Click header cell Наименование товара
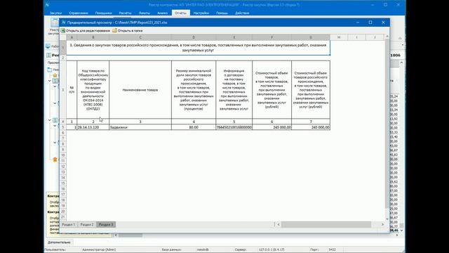Screen dimensions: 449x253 [x=140, y=90]
